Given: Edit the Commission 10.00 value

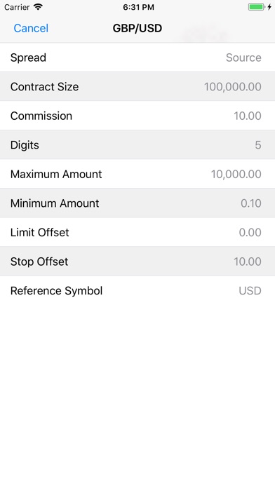Looking at the screenshot, I should coord(248,116).
